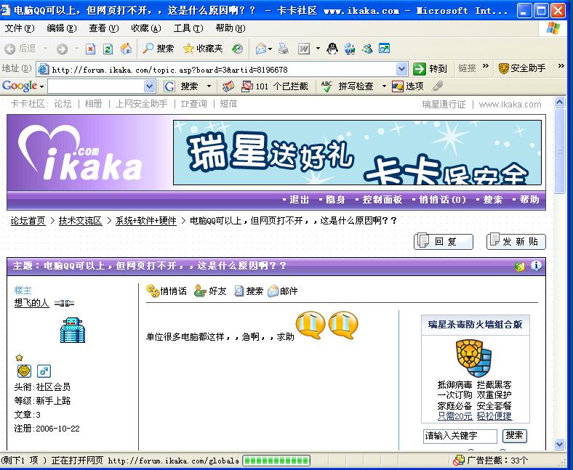The image size is (573, 470).
Task: Click the 回复 reply button
Action: (x=444, y=241)
